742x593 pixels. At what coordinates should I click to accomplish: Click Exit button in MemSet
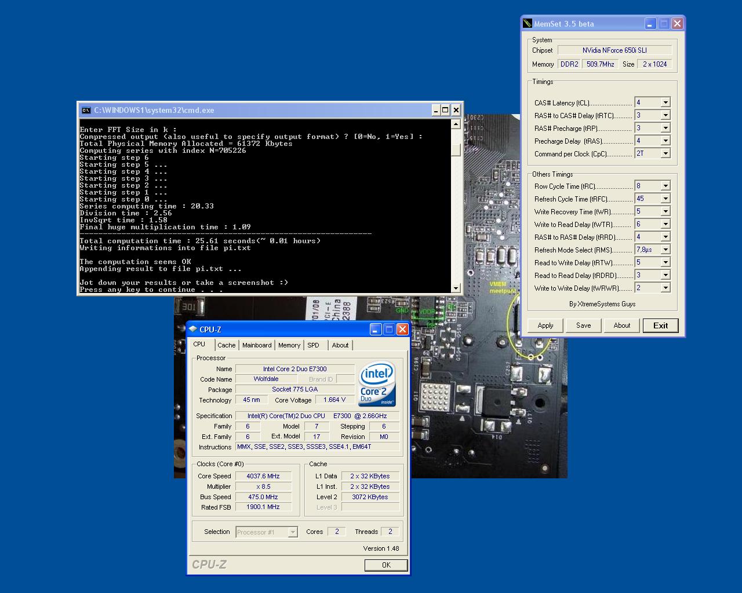tap(661, 325)
